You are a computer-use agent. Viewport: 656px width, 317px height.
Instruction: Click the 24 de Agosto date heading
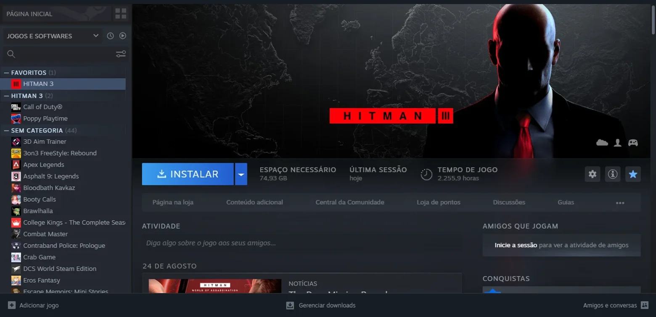pos(169,266)
